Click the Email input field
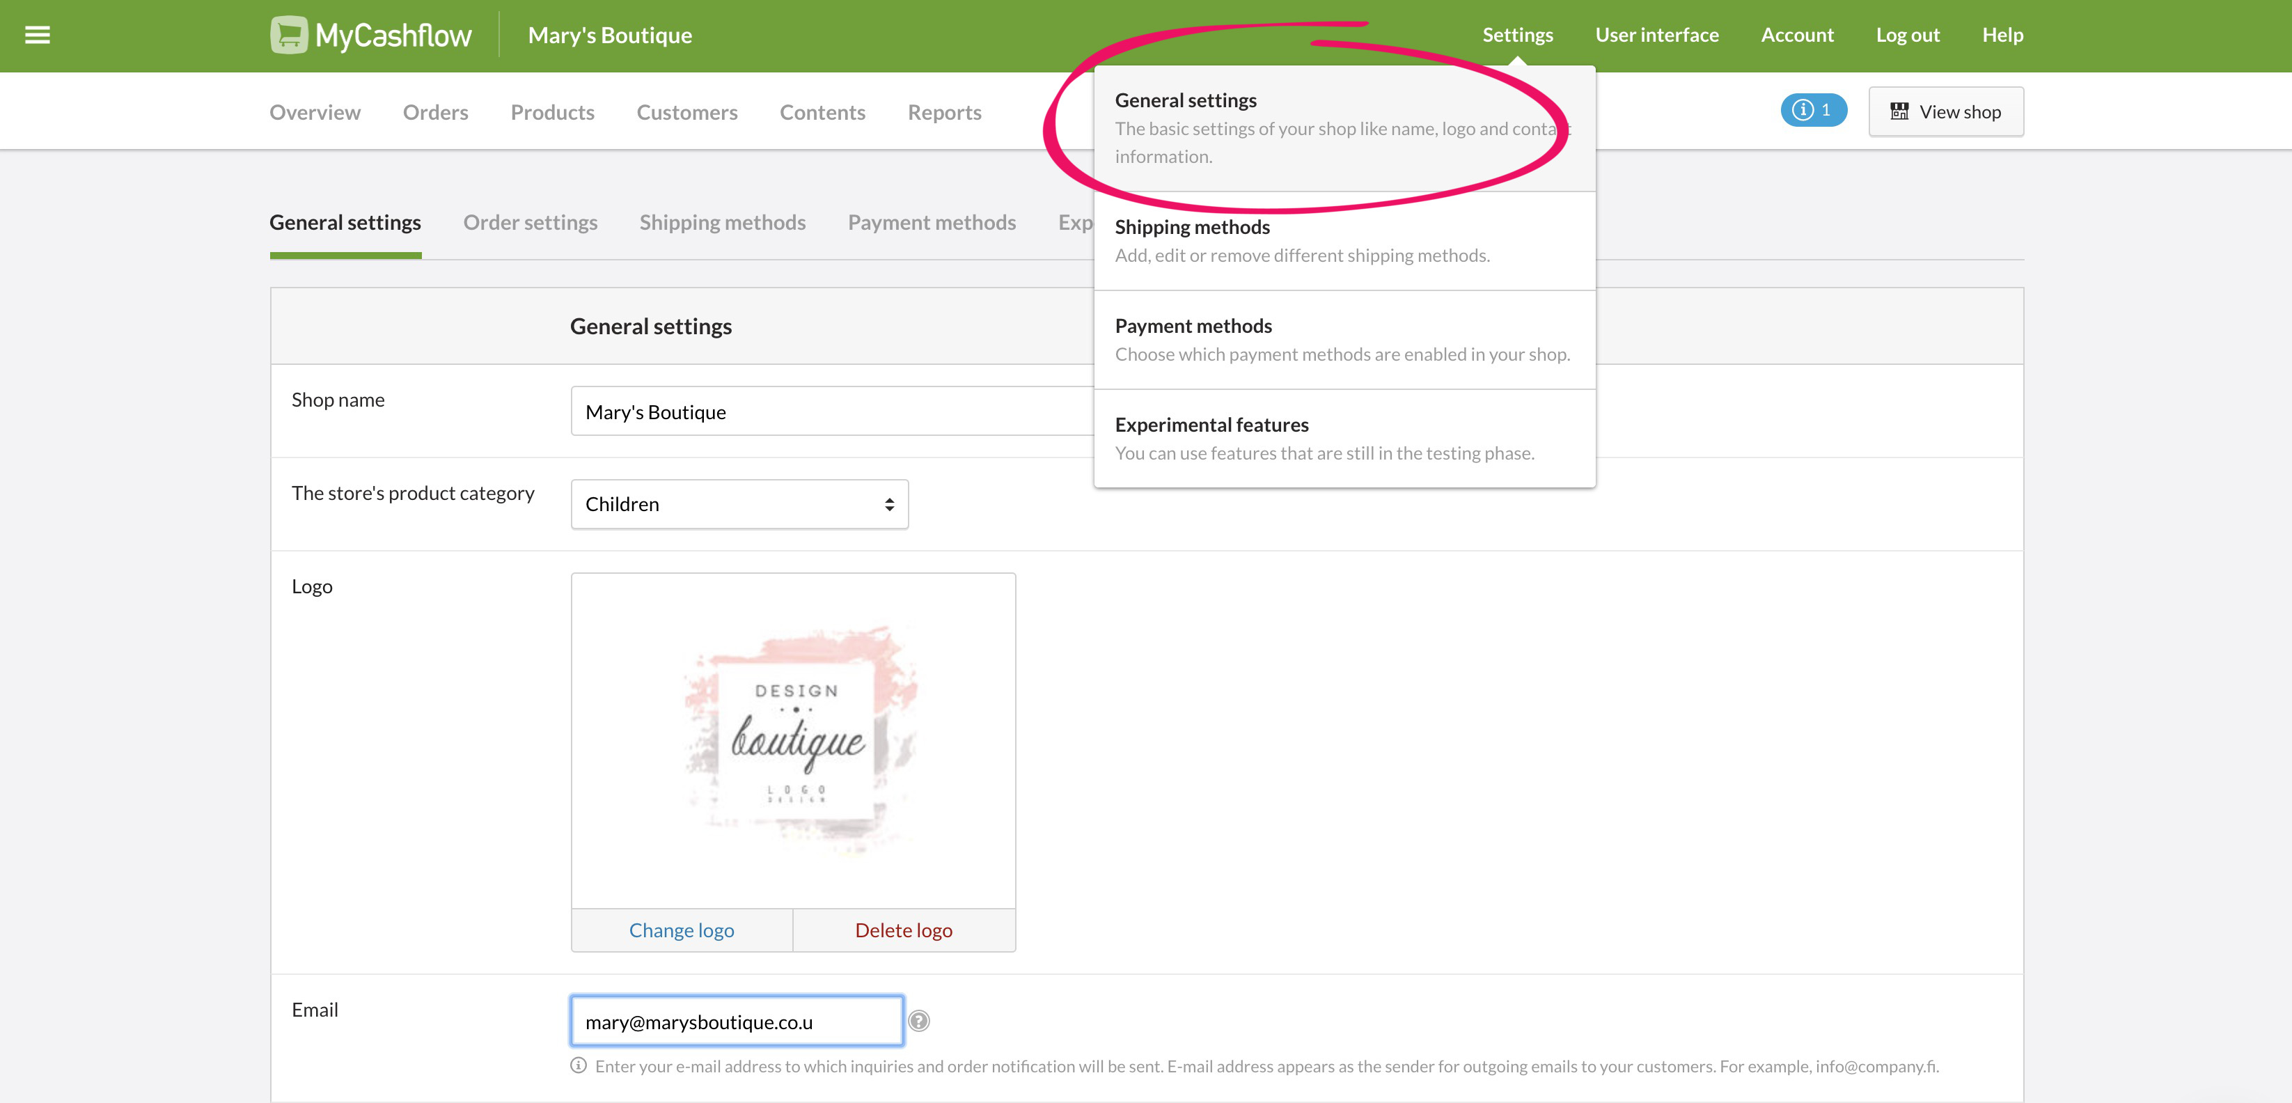 737,1021
